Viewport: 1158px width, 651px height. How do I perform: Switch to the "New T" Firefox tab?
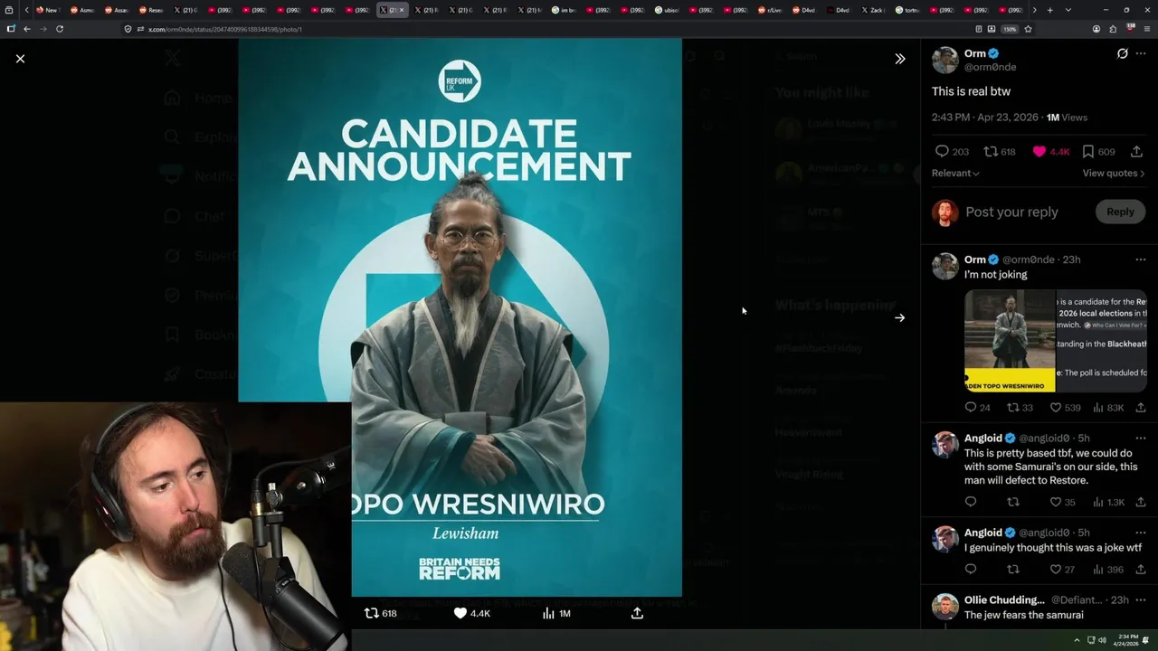pyautogui.click(x=47, y=10)
